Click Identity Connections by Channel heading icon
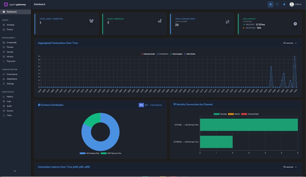This screenshot has height=177, width=306. (x=174, y=104)
